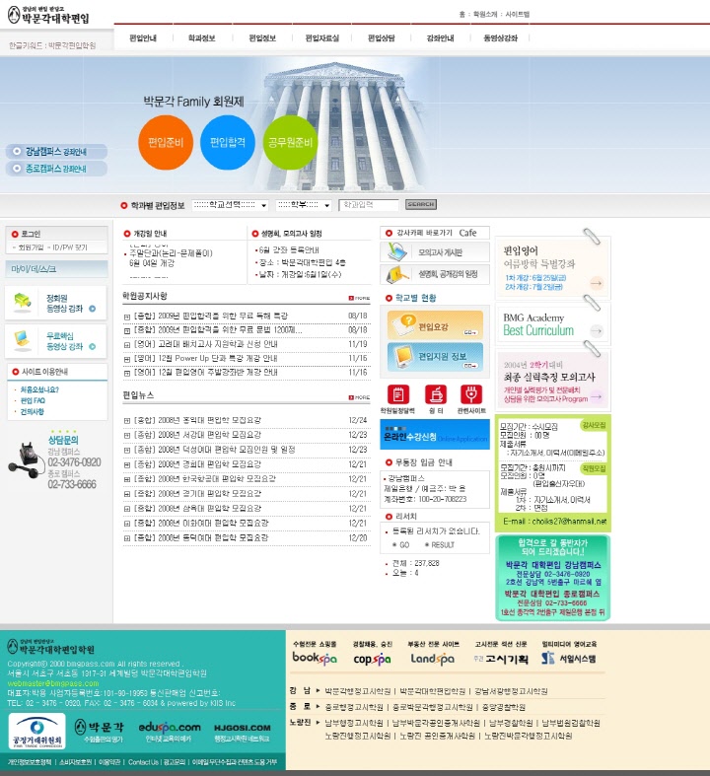Click the research RESULT link

[x=440, y=545]
